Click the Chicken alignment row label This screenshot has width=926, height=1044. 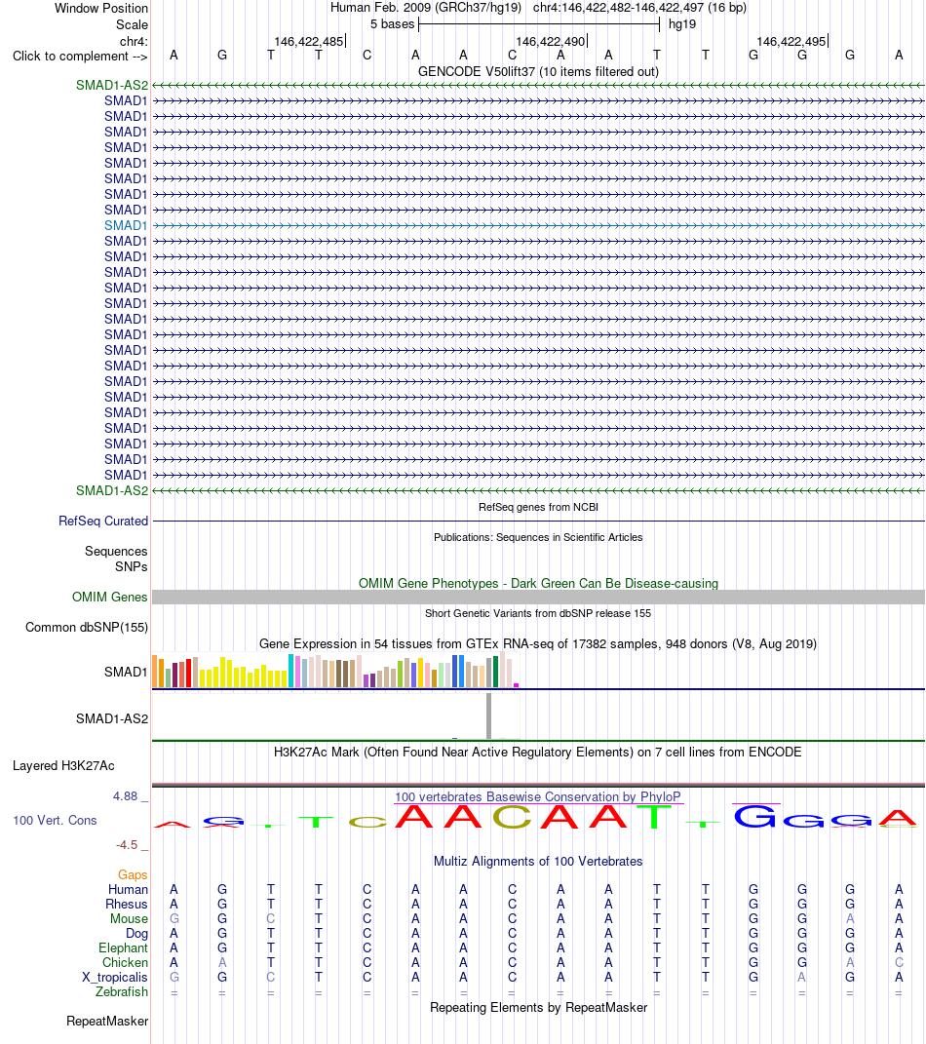tap(125, 963)
